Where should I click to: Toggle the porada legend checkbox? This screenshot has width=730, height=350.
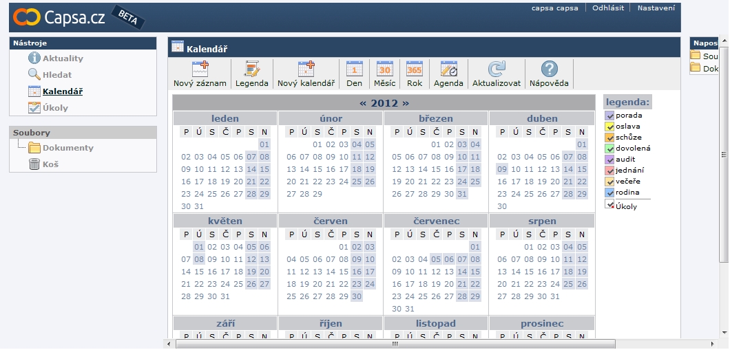point(609,116)
